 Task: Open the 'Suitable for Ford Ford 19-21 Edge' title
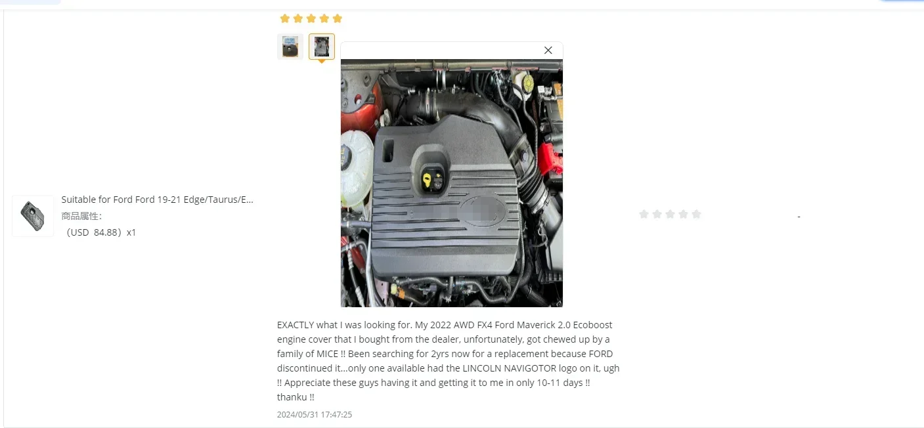[x=158, y=200]
